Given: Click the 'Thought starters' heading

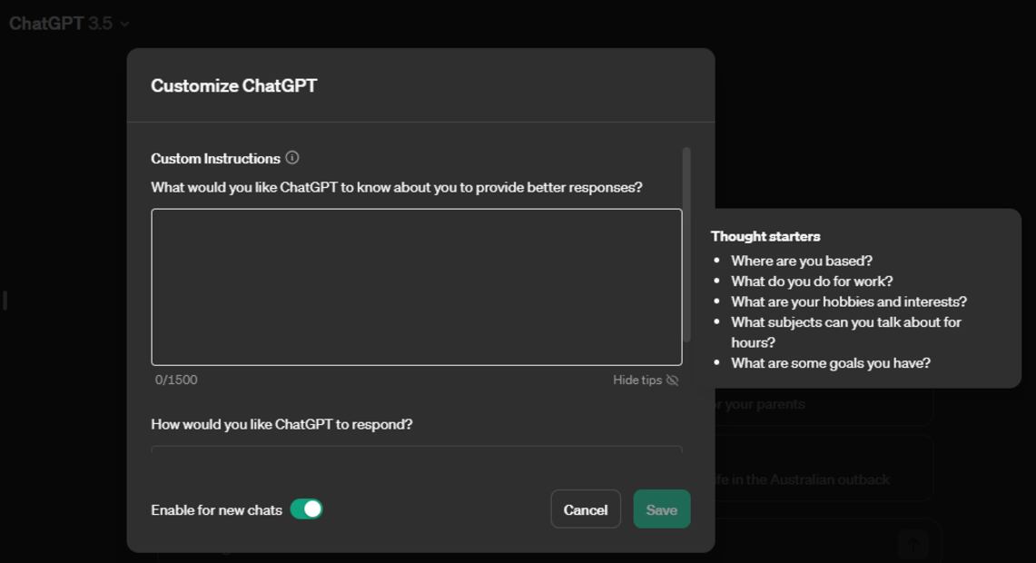Looking at the screenshot, I should [x=765, y=236].
